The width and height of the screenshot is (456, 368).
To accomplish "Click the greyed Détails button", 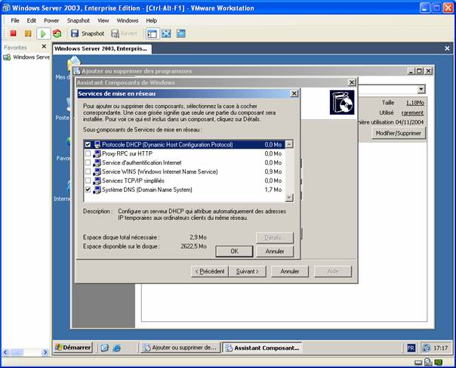I will pos(275,238).
